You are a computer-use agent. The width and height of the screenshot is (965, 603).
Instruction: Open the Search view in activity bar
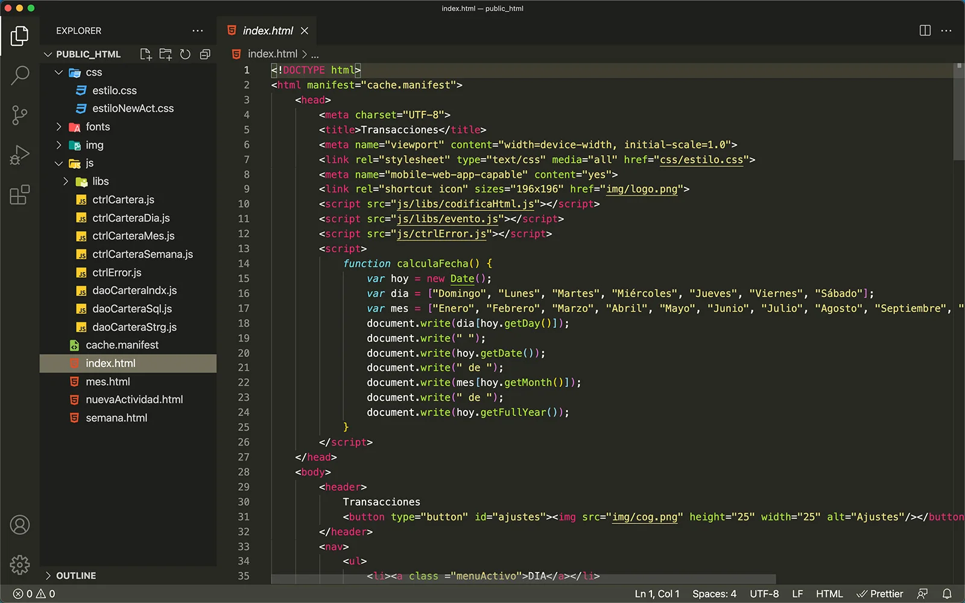[x=20, y=75]
